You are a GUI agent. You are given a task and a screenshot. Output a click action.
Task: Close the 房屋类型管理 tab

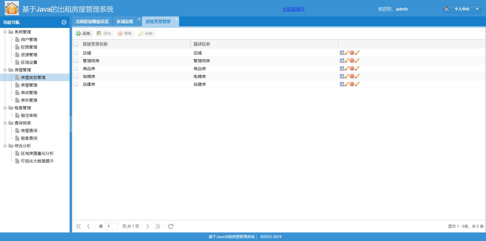[176, 19]
